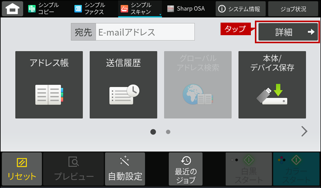Tap the 詳細 detail button
This screenshot has width=321, height=188.
pos(288,32)
